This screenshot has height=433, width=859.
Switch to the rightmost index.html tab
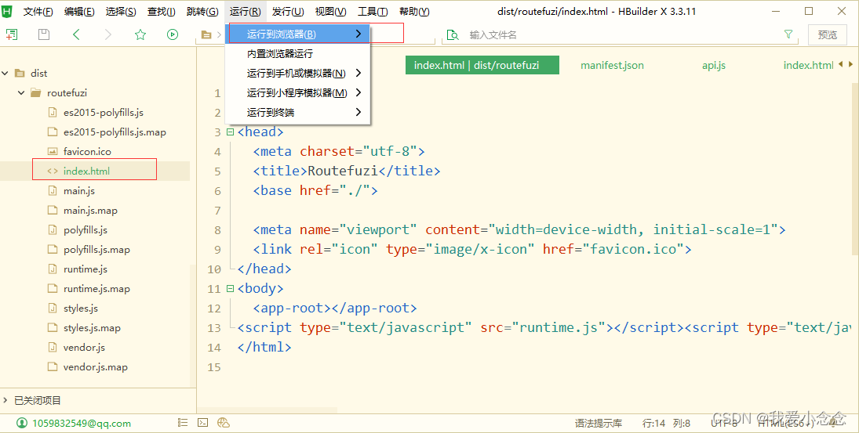808,65
